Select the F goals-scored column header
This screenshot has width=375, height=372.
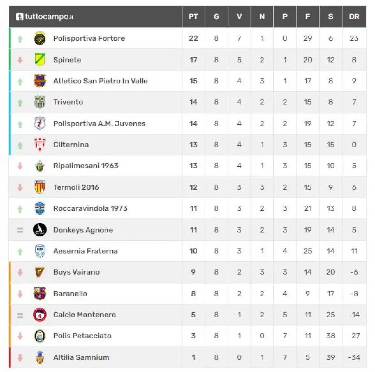[x=308, y=17]
